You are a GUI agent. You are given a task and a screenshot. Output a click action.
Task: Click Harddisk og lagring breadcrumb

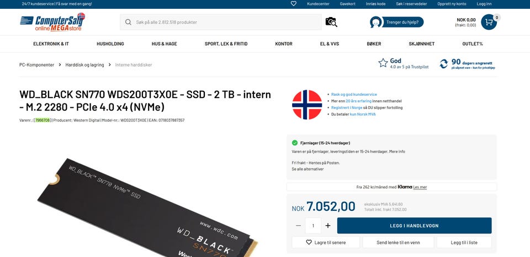[84, 65]
